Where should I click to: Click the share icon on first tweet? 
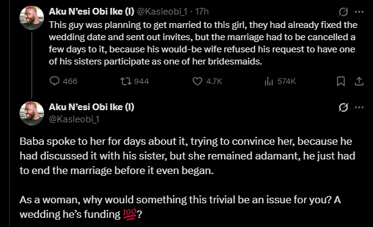(359, 82)
